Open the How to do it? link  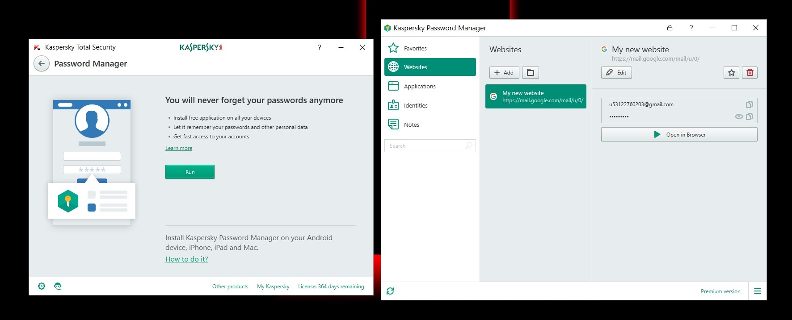[187, 259]
